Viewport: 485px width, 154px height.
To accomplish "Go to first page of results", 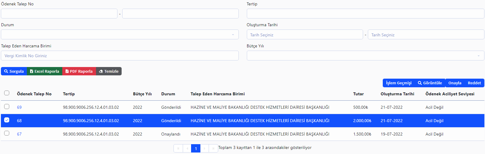I will point(178,148).
